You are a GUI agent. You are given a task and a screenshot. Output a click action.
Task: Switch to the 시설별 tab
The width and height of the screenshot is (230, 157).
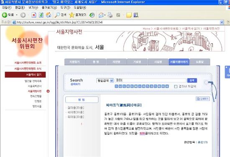coord(158,62)
